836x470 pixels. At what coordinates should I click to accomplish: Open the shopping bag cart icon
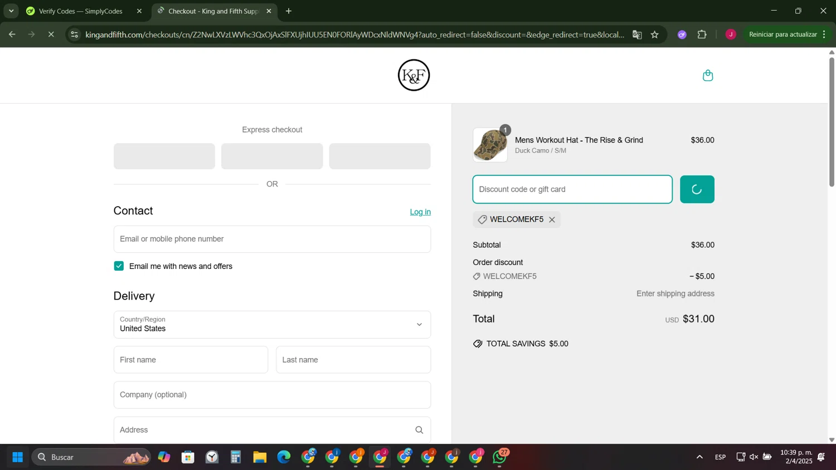click(x=708, y=75)
